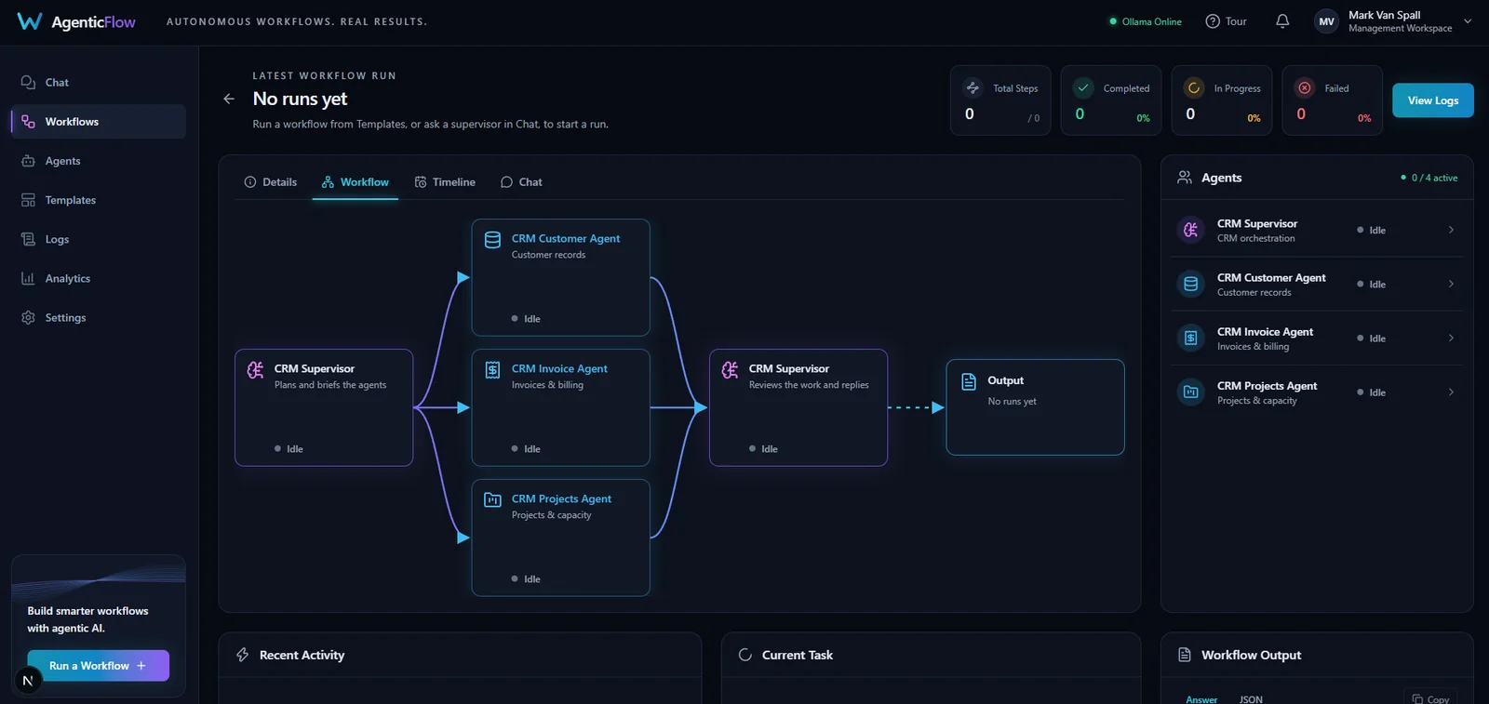Open Templates in the sidebar
The image size is (1489, 704).
[x=99, y=200]
